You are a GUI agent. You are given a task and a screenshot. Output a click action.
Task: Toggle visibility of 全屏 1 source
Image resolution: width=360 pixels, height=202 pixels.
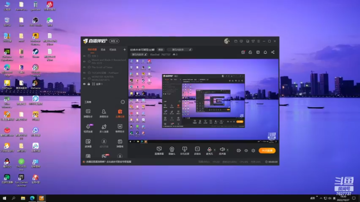point(84,84)
